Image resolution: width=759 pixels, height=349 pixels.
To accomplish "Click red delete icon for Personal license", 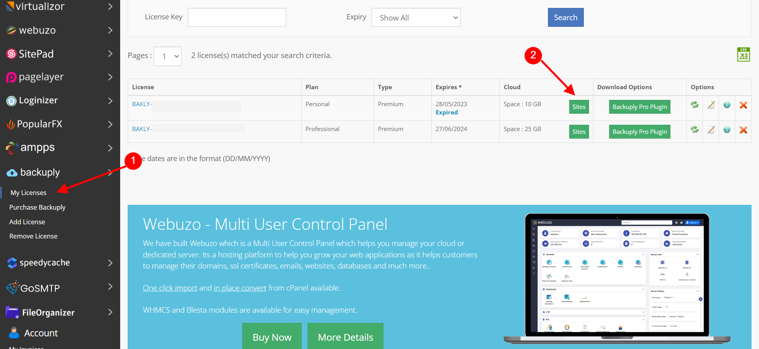I will (743, 105).
